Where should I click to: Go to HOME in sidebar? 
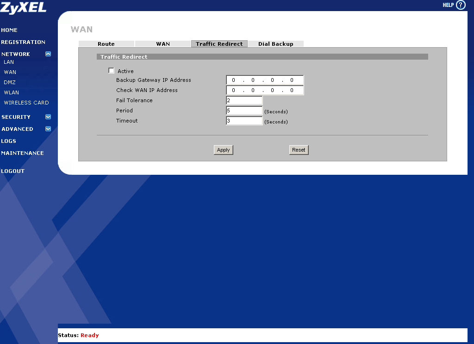point(9,30)
